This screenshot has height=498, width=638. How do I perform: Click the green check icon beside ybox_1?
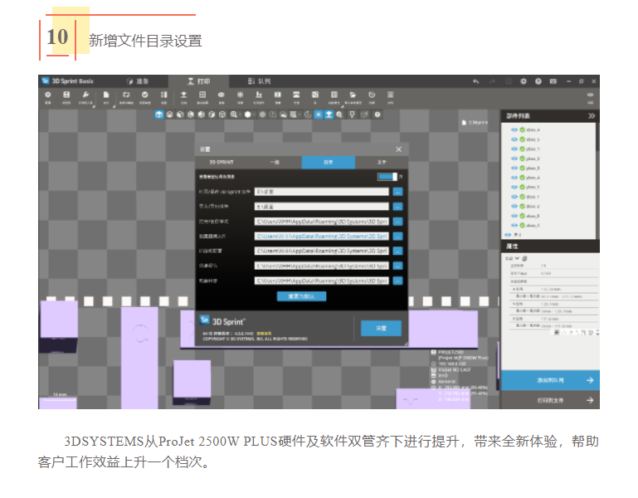[x=522, y=149]
